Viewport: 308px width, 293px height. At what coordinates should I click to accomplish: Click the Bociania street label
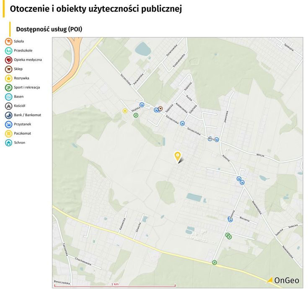pos(245,219)
